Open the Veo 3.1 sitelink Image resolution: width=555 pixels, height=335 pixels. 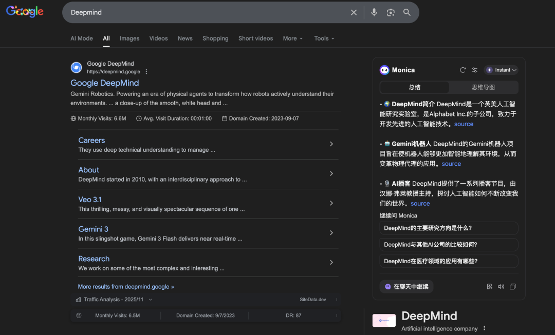pyautogui.click(x=90, y=200)
